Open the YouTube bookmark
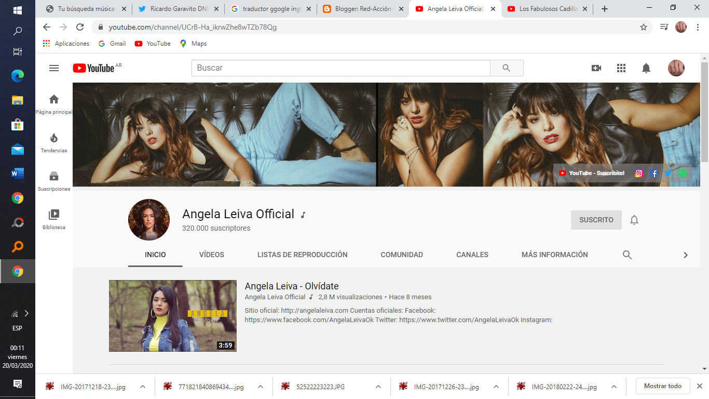 tap(153, 44)
